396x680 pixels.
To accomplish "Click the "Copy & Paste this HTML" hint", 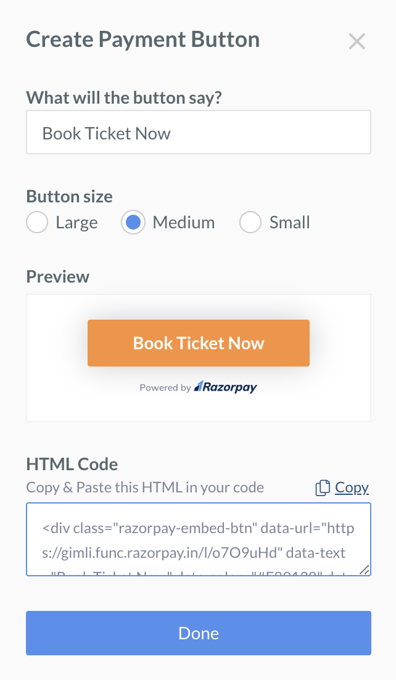I will pyautogui.click(x=145, y=487).
